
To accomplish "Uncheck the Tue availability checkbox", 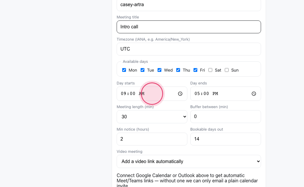I will pyautogui.click(x=143, y=70).
